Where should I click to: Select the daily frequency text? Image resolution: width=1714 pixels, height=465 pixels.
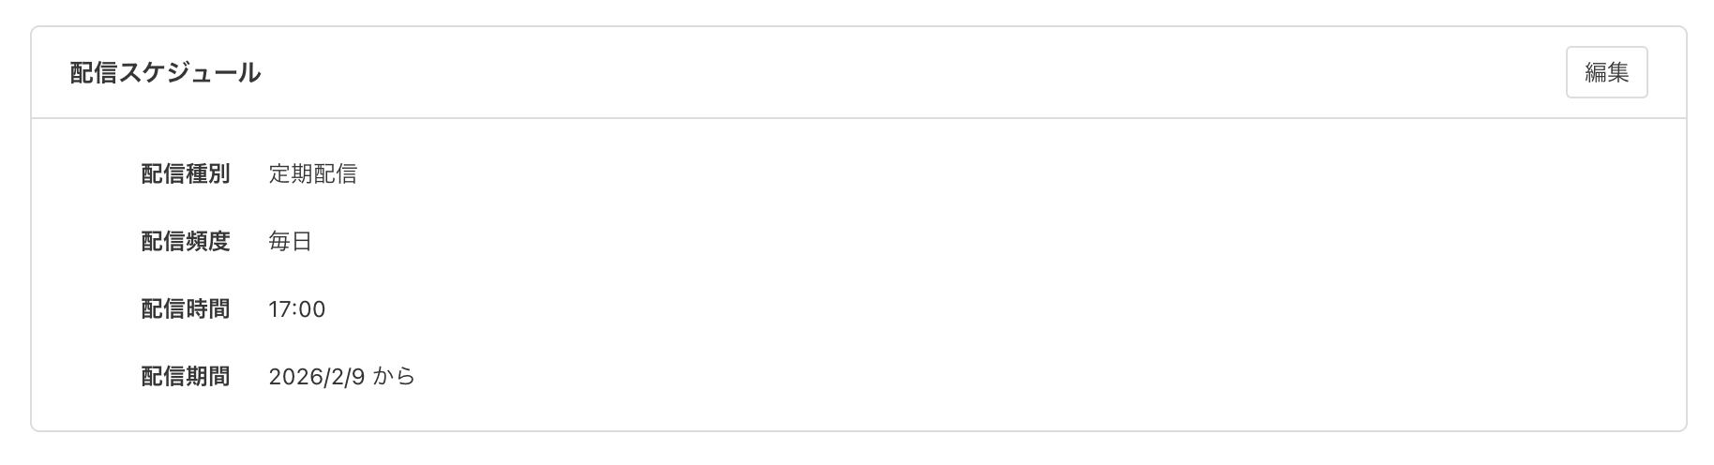[x=290, y=242]
